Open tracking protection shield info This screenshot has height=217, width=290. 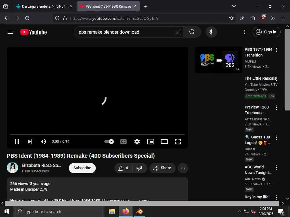(x=57, y=18)
